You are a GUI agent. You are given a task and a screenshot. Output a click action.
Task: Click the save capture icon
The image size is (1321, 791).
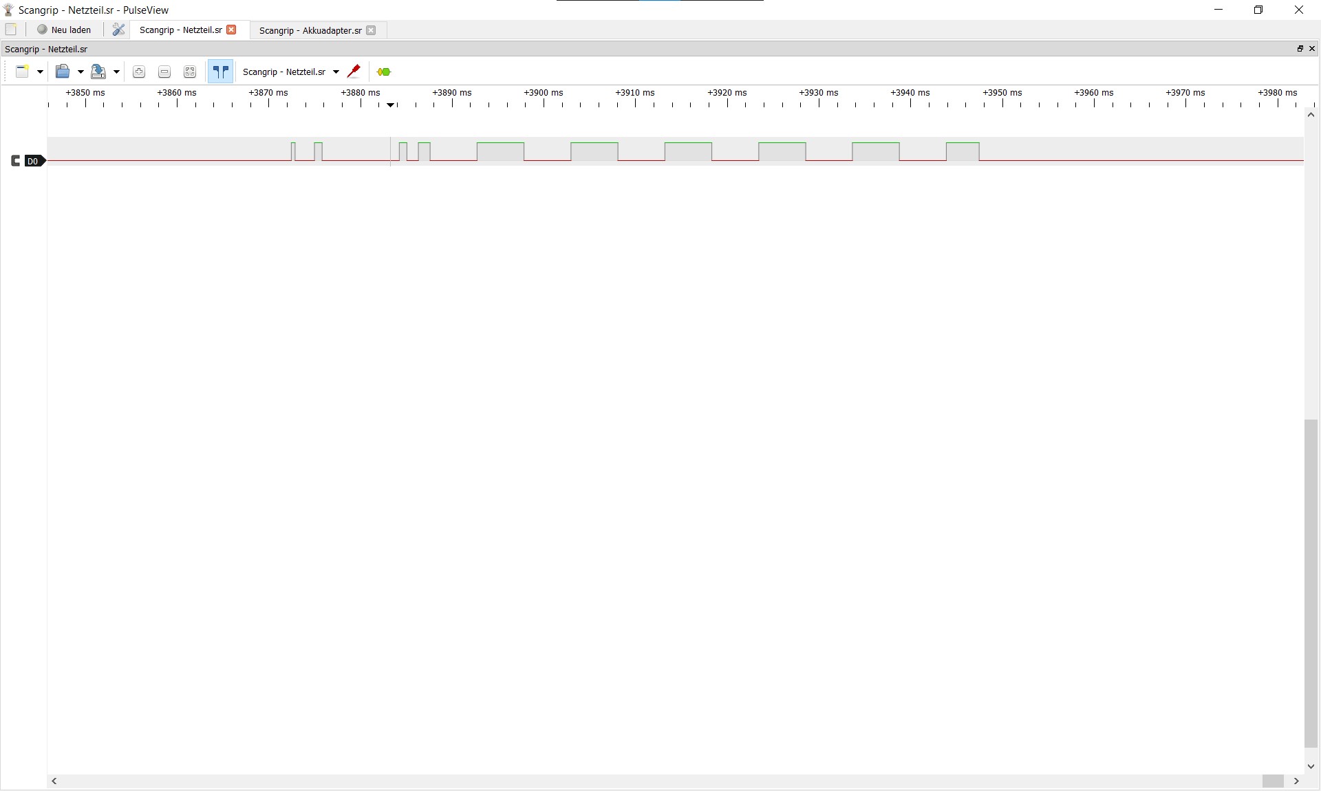tap(98, 72)
